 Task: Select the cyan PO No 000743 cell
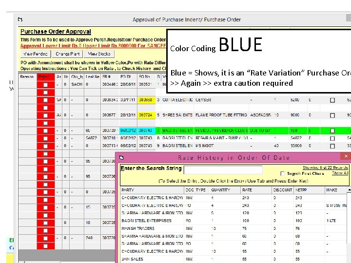click(x=146, y=131)
